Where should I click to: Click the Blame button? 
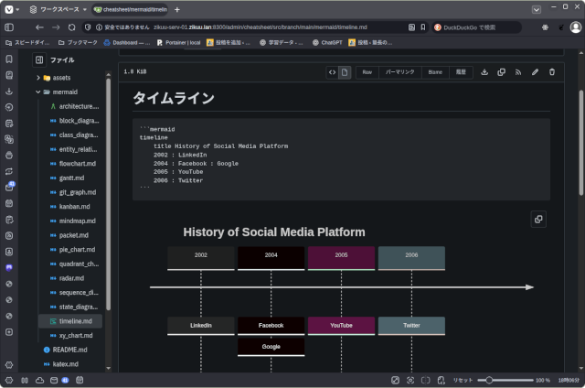pos(435,71)
